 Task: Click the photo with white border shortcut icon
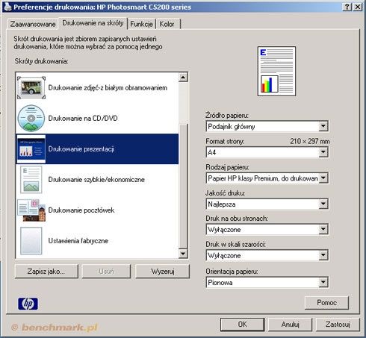pos(31,87)
